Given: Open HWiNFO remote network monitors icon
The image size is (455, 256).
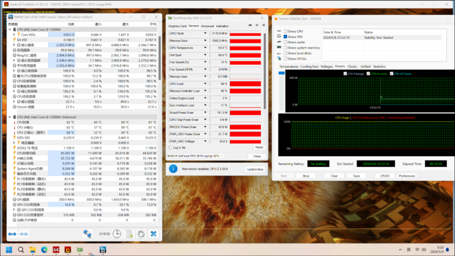Looking at the screenshot, I should [87, 234].
